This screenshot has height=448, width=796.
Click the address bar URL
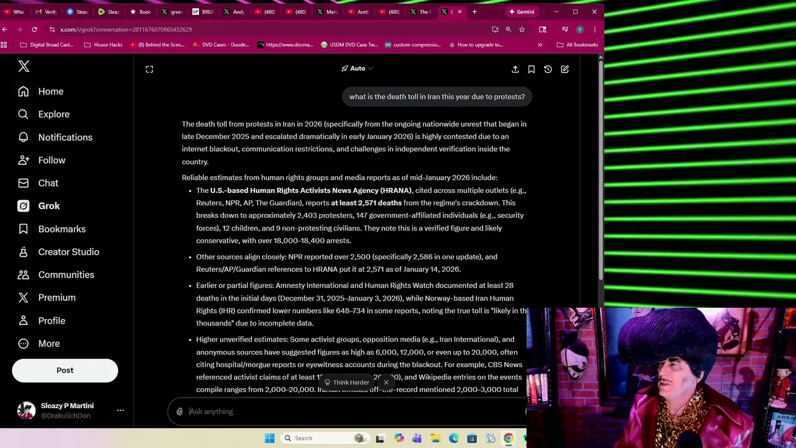coord(126,29)
